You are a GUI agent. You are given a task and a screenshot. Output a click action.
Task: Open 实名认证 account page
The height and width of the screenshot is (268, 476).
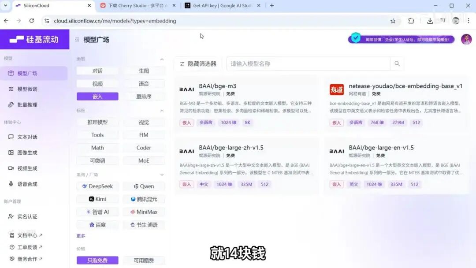pyautogui.click(x=33, y=216)
